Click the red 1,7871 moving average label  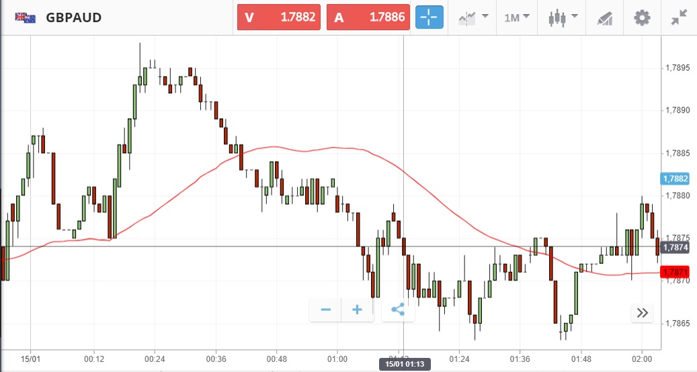pos(675,272)
